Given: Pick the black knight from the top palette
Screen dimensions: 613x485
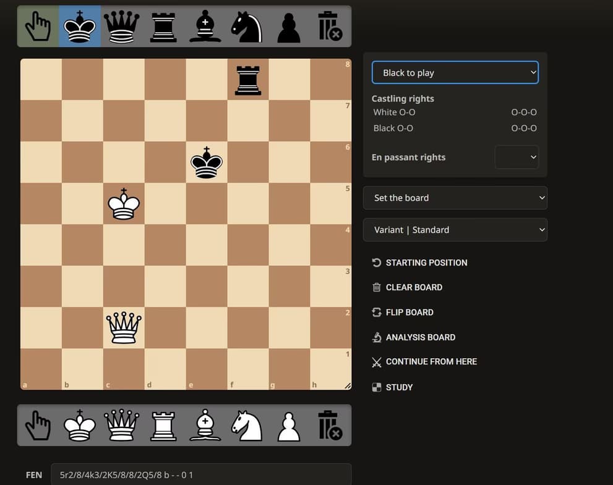Looking at the screenshot, I should (x=247, y=27).
